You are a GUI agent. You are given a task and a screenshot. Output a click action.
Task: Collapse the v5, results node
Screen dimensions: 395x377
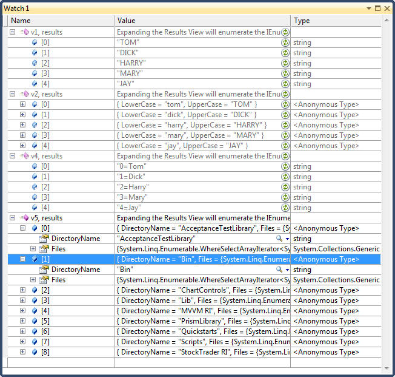[x=13, y=218]
